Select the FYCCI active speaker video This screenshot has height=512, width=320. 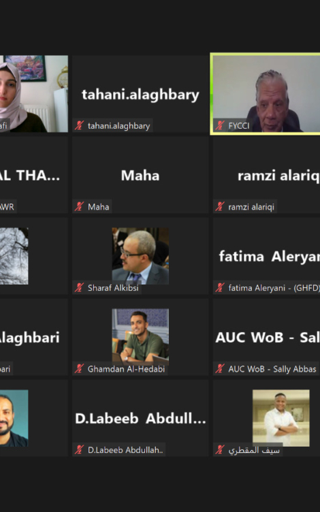pyautogui.click(x=266, y=94)
